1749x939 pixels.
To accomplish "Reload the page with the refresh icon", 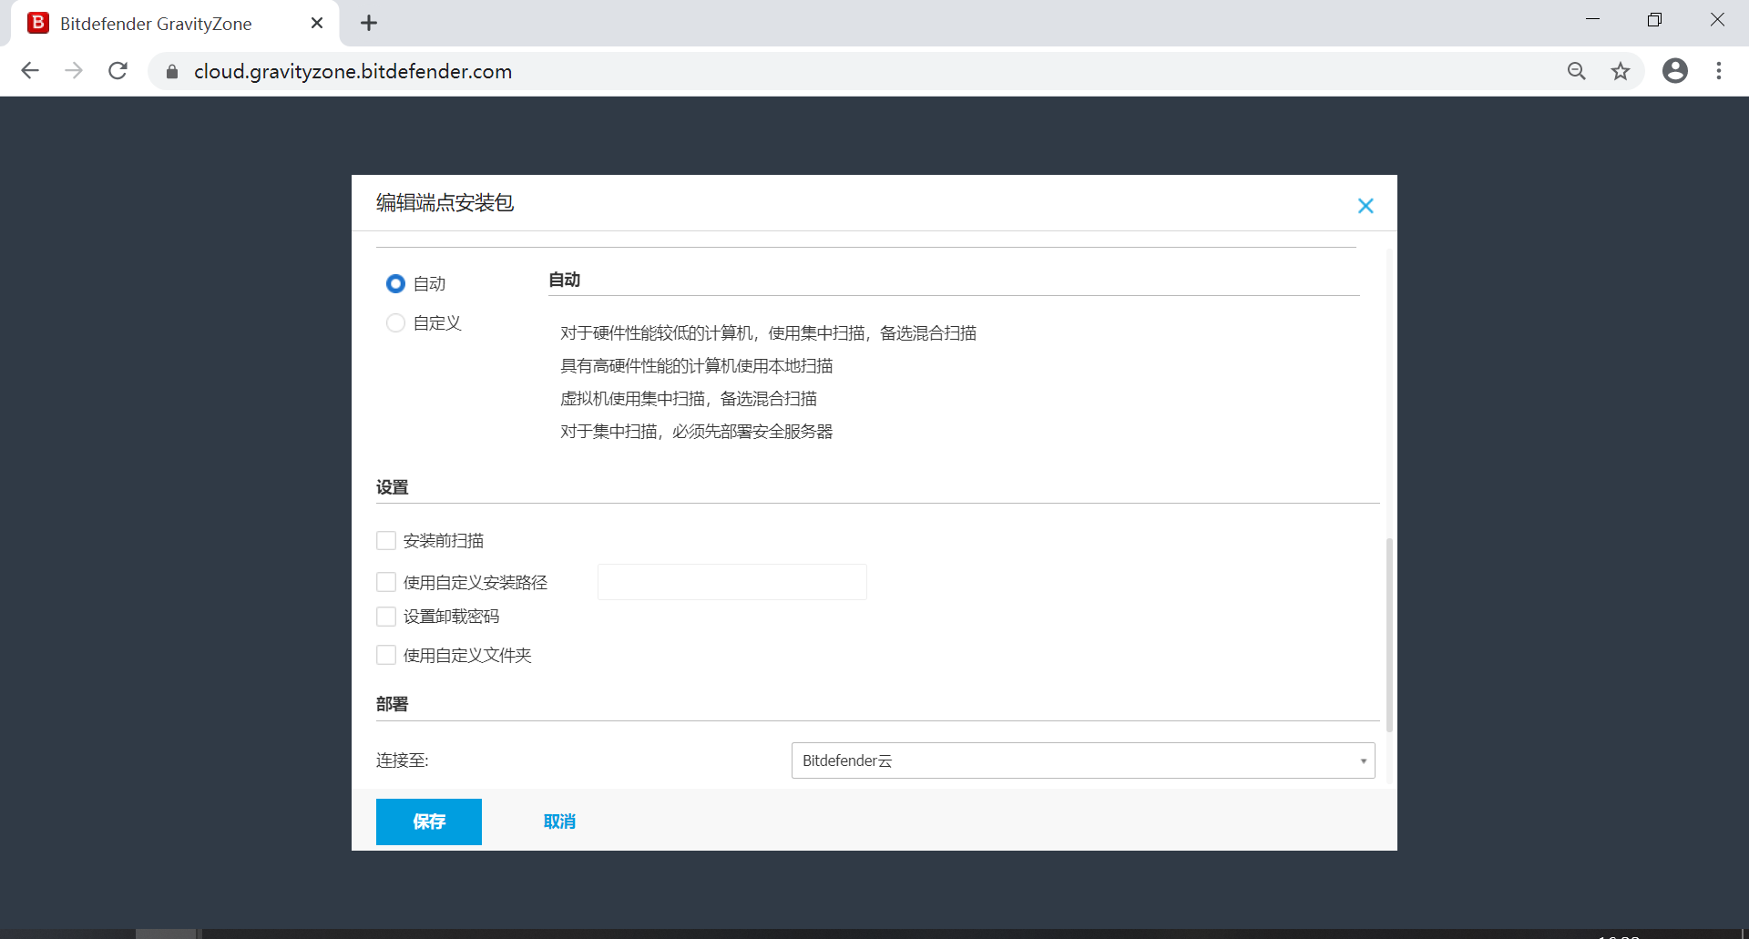I will pyautogui.click(x=118, y=71).
